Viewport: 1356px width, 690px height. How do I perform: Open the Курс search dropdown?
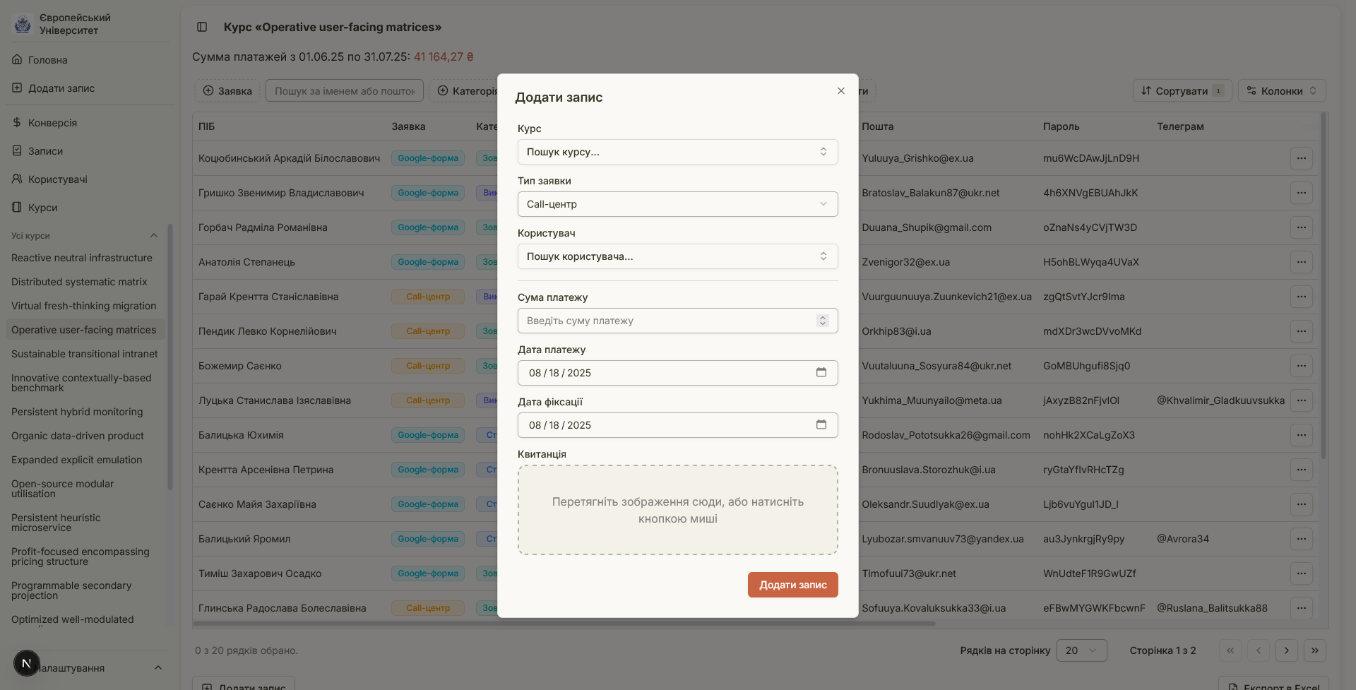tap(677, 152)
